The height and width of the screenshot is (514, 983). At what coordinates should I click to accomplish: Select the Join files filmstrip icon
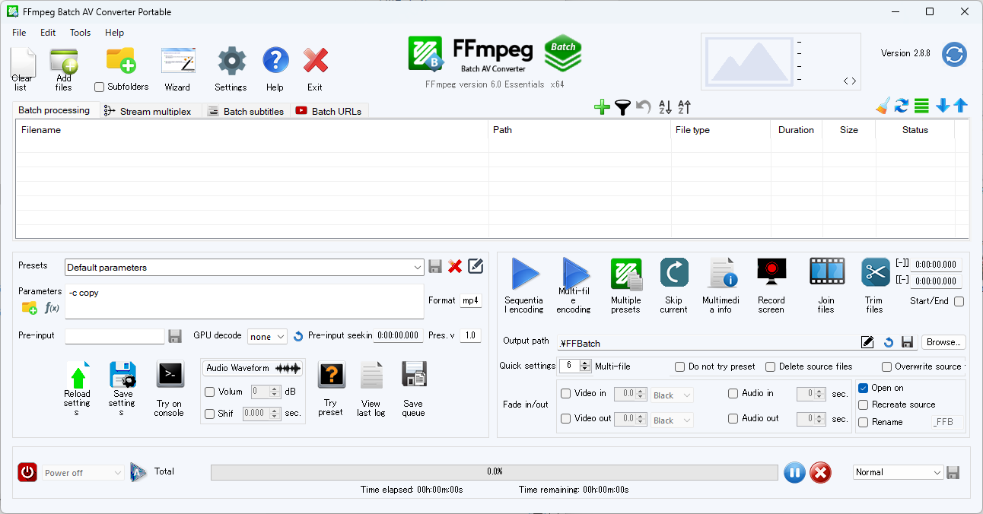point(826,272)
